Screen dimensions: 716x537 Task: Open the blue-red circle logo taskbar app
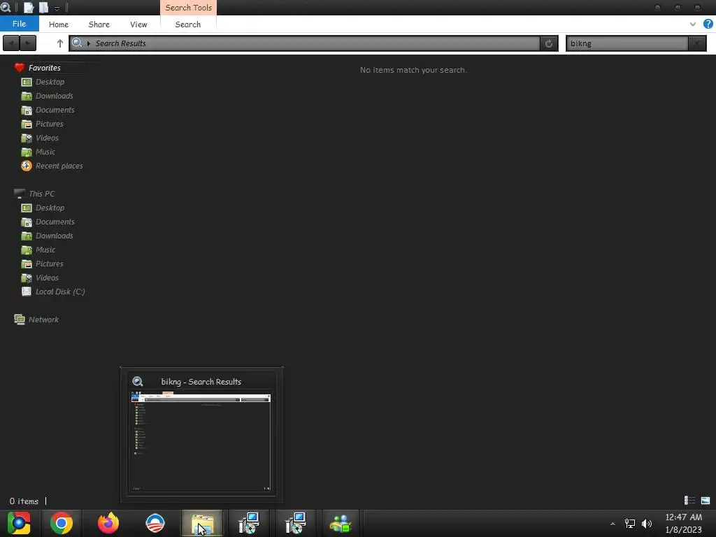click(155, 523)
